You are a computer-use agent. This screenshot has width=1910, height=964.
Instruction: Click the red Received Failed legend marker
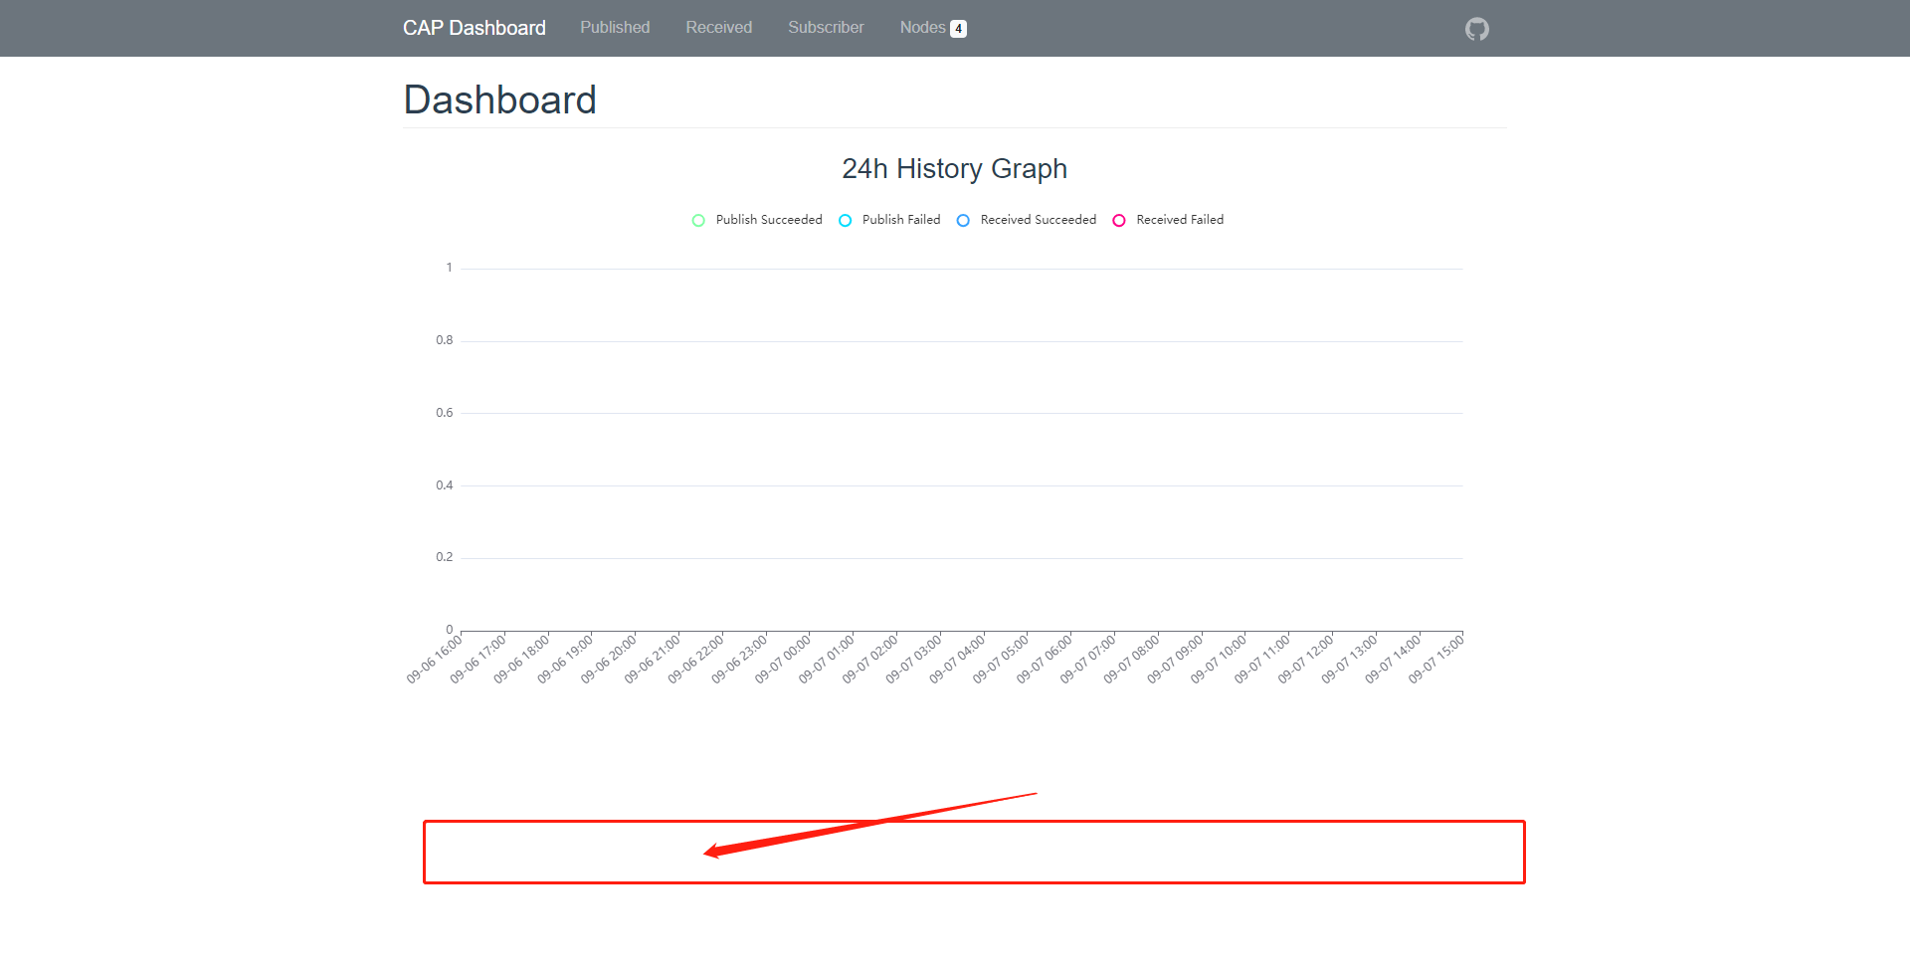click(x=1118, y=220)
